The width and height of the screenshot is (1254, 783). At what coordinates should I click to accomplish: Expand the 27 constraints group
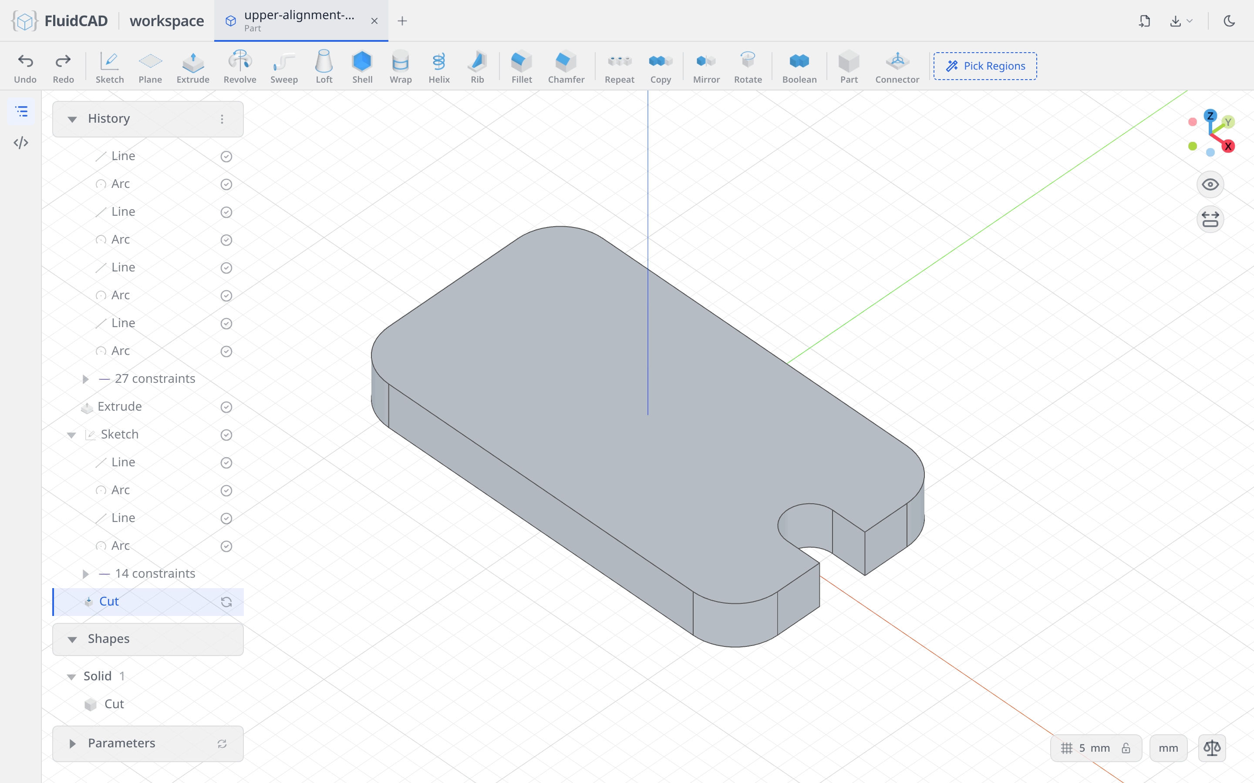point(86,378)
